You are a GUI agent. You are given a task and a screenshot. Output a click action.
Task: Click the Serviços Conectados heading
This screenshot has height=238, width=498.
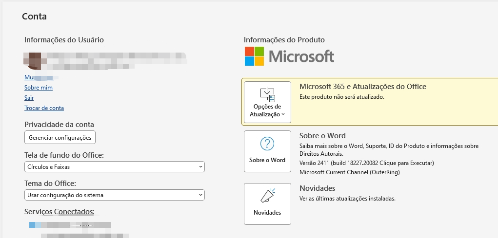(x=60, y=211)
